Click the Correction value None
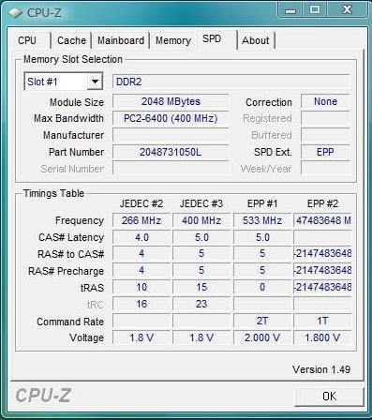Screen dimensions: 372x420 (x=325, y=101)
